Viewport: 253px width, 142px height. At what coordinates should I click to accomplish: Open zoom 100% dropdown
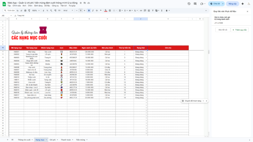pos(36,10)
